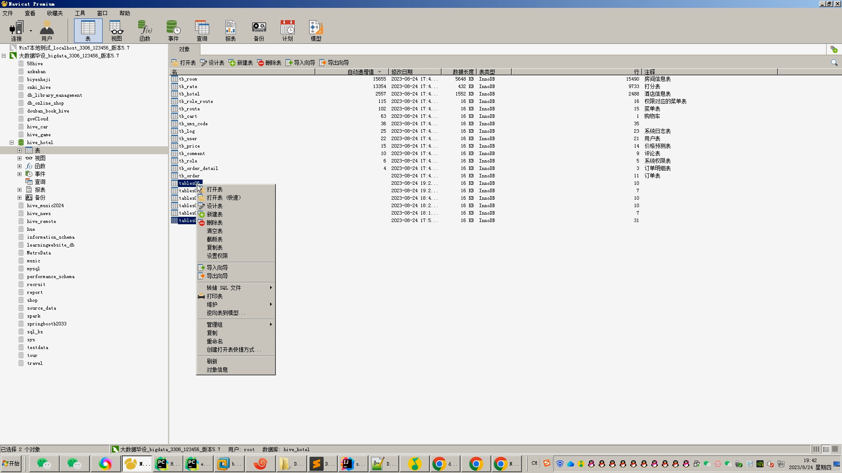Open the connection dropdown arrow

coord(31,30)
